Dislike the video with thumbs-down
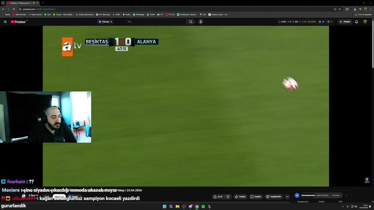Screen dimensions: 374x210 point(228,197)
